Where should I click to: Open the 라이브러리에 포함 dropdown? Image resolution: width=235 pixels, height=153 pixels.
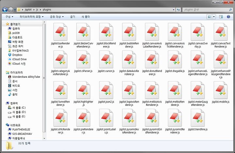click(32, 17)
